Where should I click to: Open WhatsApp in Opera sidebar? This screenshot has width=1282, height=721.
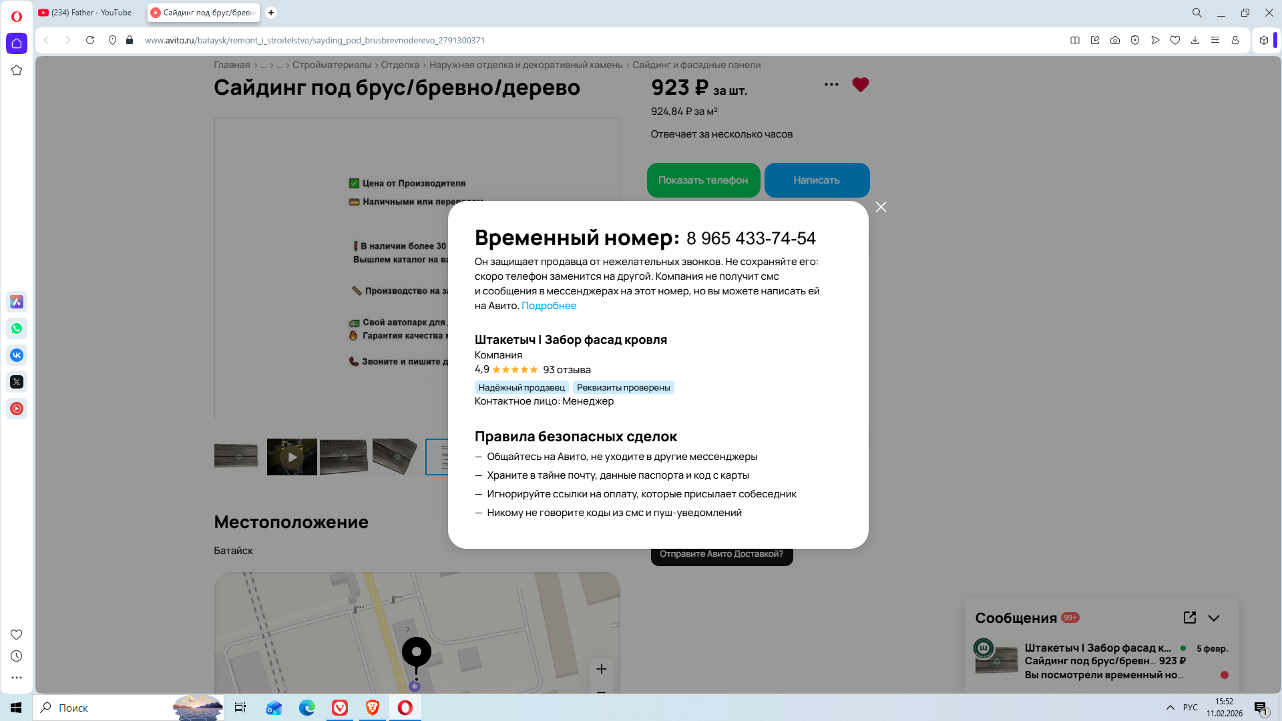(x=17, y=328)
